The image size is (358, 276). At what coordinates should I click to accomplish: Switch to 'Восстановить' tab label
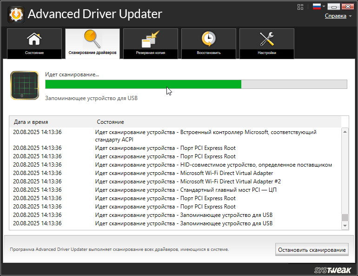pyautogui.click(x=209, y=53)
